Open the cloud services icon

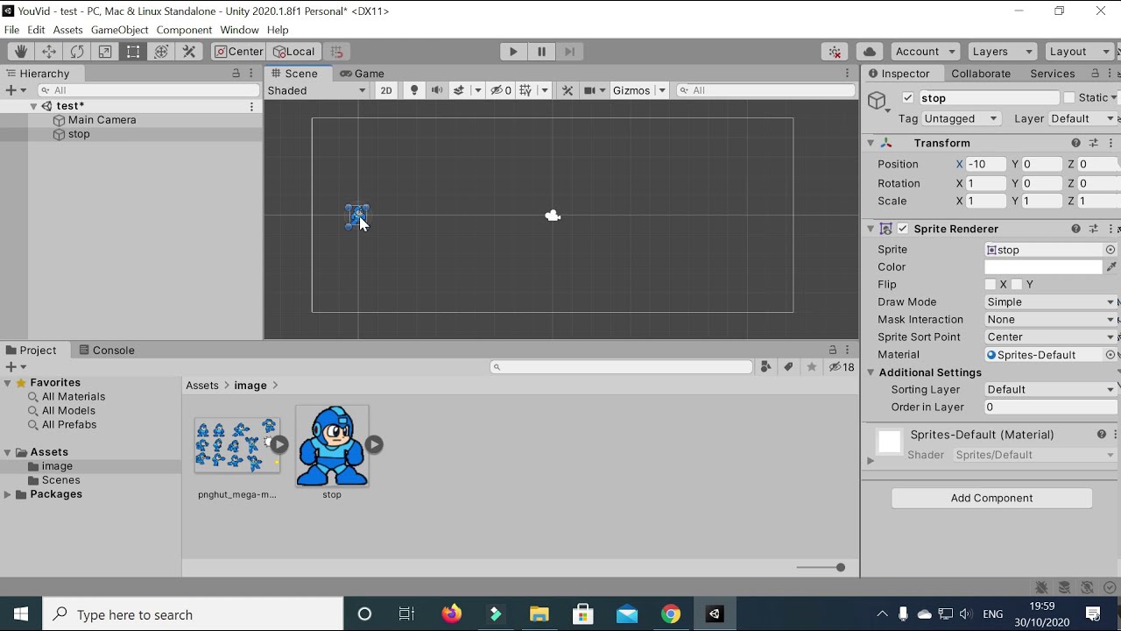(x=869, y=52)
